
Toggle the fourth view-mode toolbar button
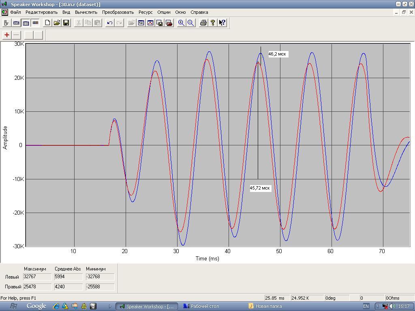(x=35, y=23)
